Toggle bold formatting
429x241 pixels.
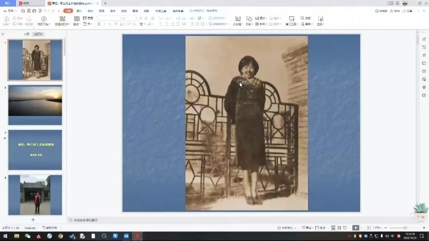tap(99, 24)
